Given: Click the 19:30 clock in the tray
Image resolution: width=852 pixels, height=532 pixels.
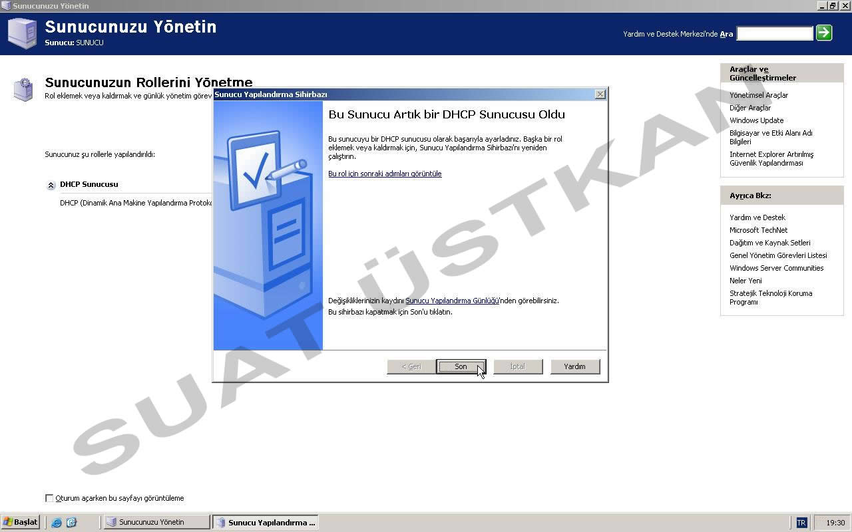Looking at the screenshot, I should pyautogui.click(x=835, y=523).
